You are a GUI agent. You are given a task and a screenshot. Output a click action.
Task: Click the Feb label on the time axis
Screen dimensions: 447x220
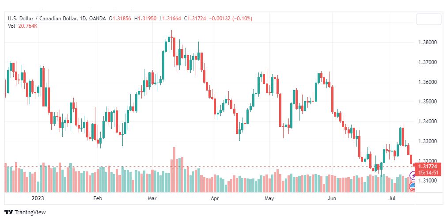tap(98, 198)
